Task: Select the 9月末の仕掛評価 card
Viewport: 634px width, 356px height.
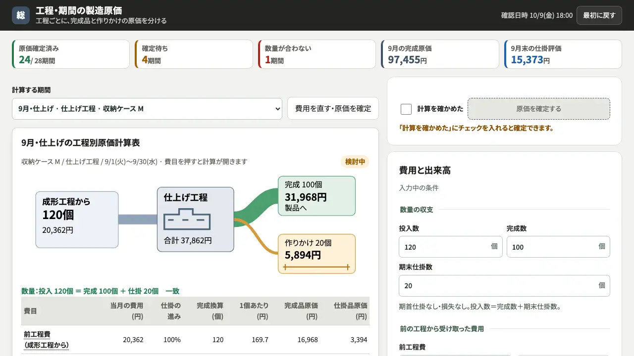Action: pos(563,54)
